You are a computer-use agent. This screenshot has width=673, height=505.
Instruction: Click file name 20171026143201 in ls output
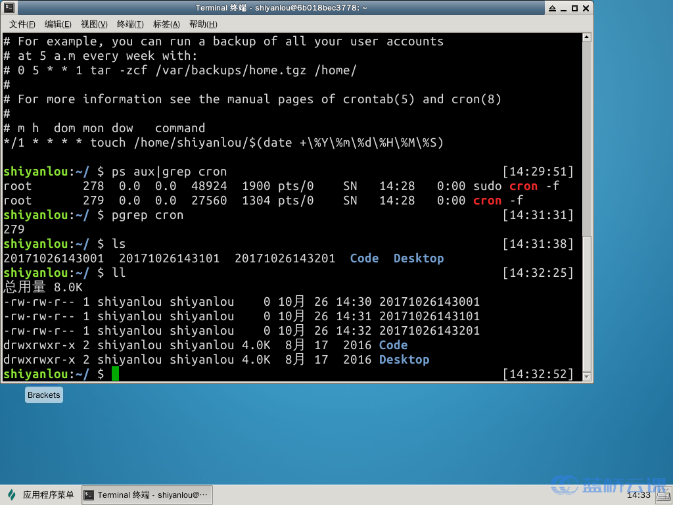(x=285, y=258)
